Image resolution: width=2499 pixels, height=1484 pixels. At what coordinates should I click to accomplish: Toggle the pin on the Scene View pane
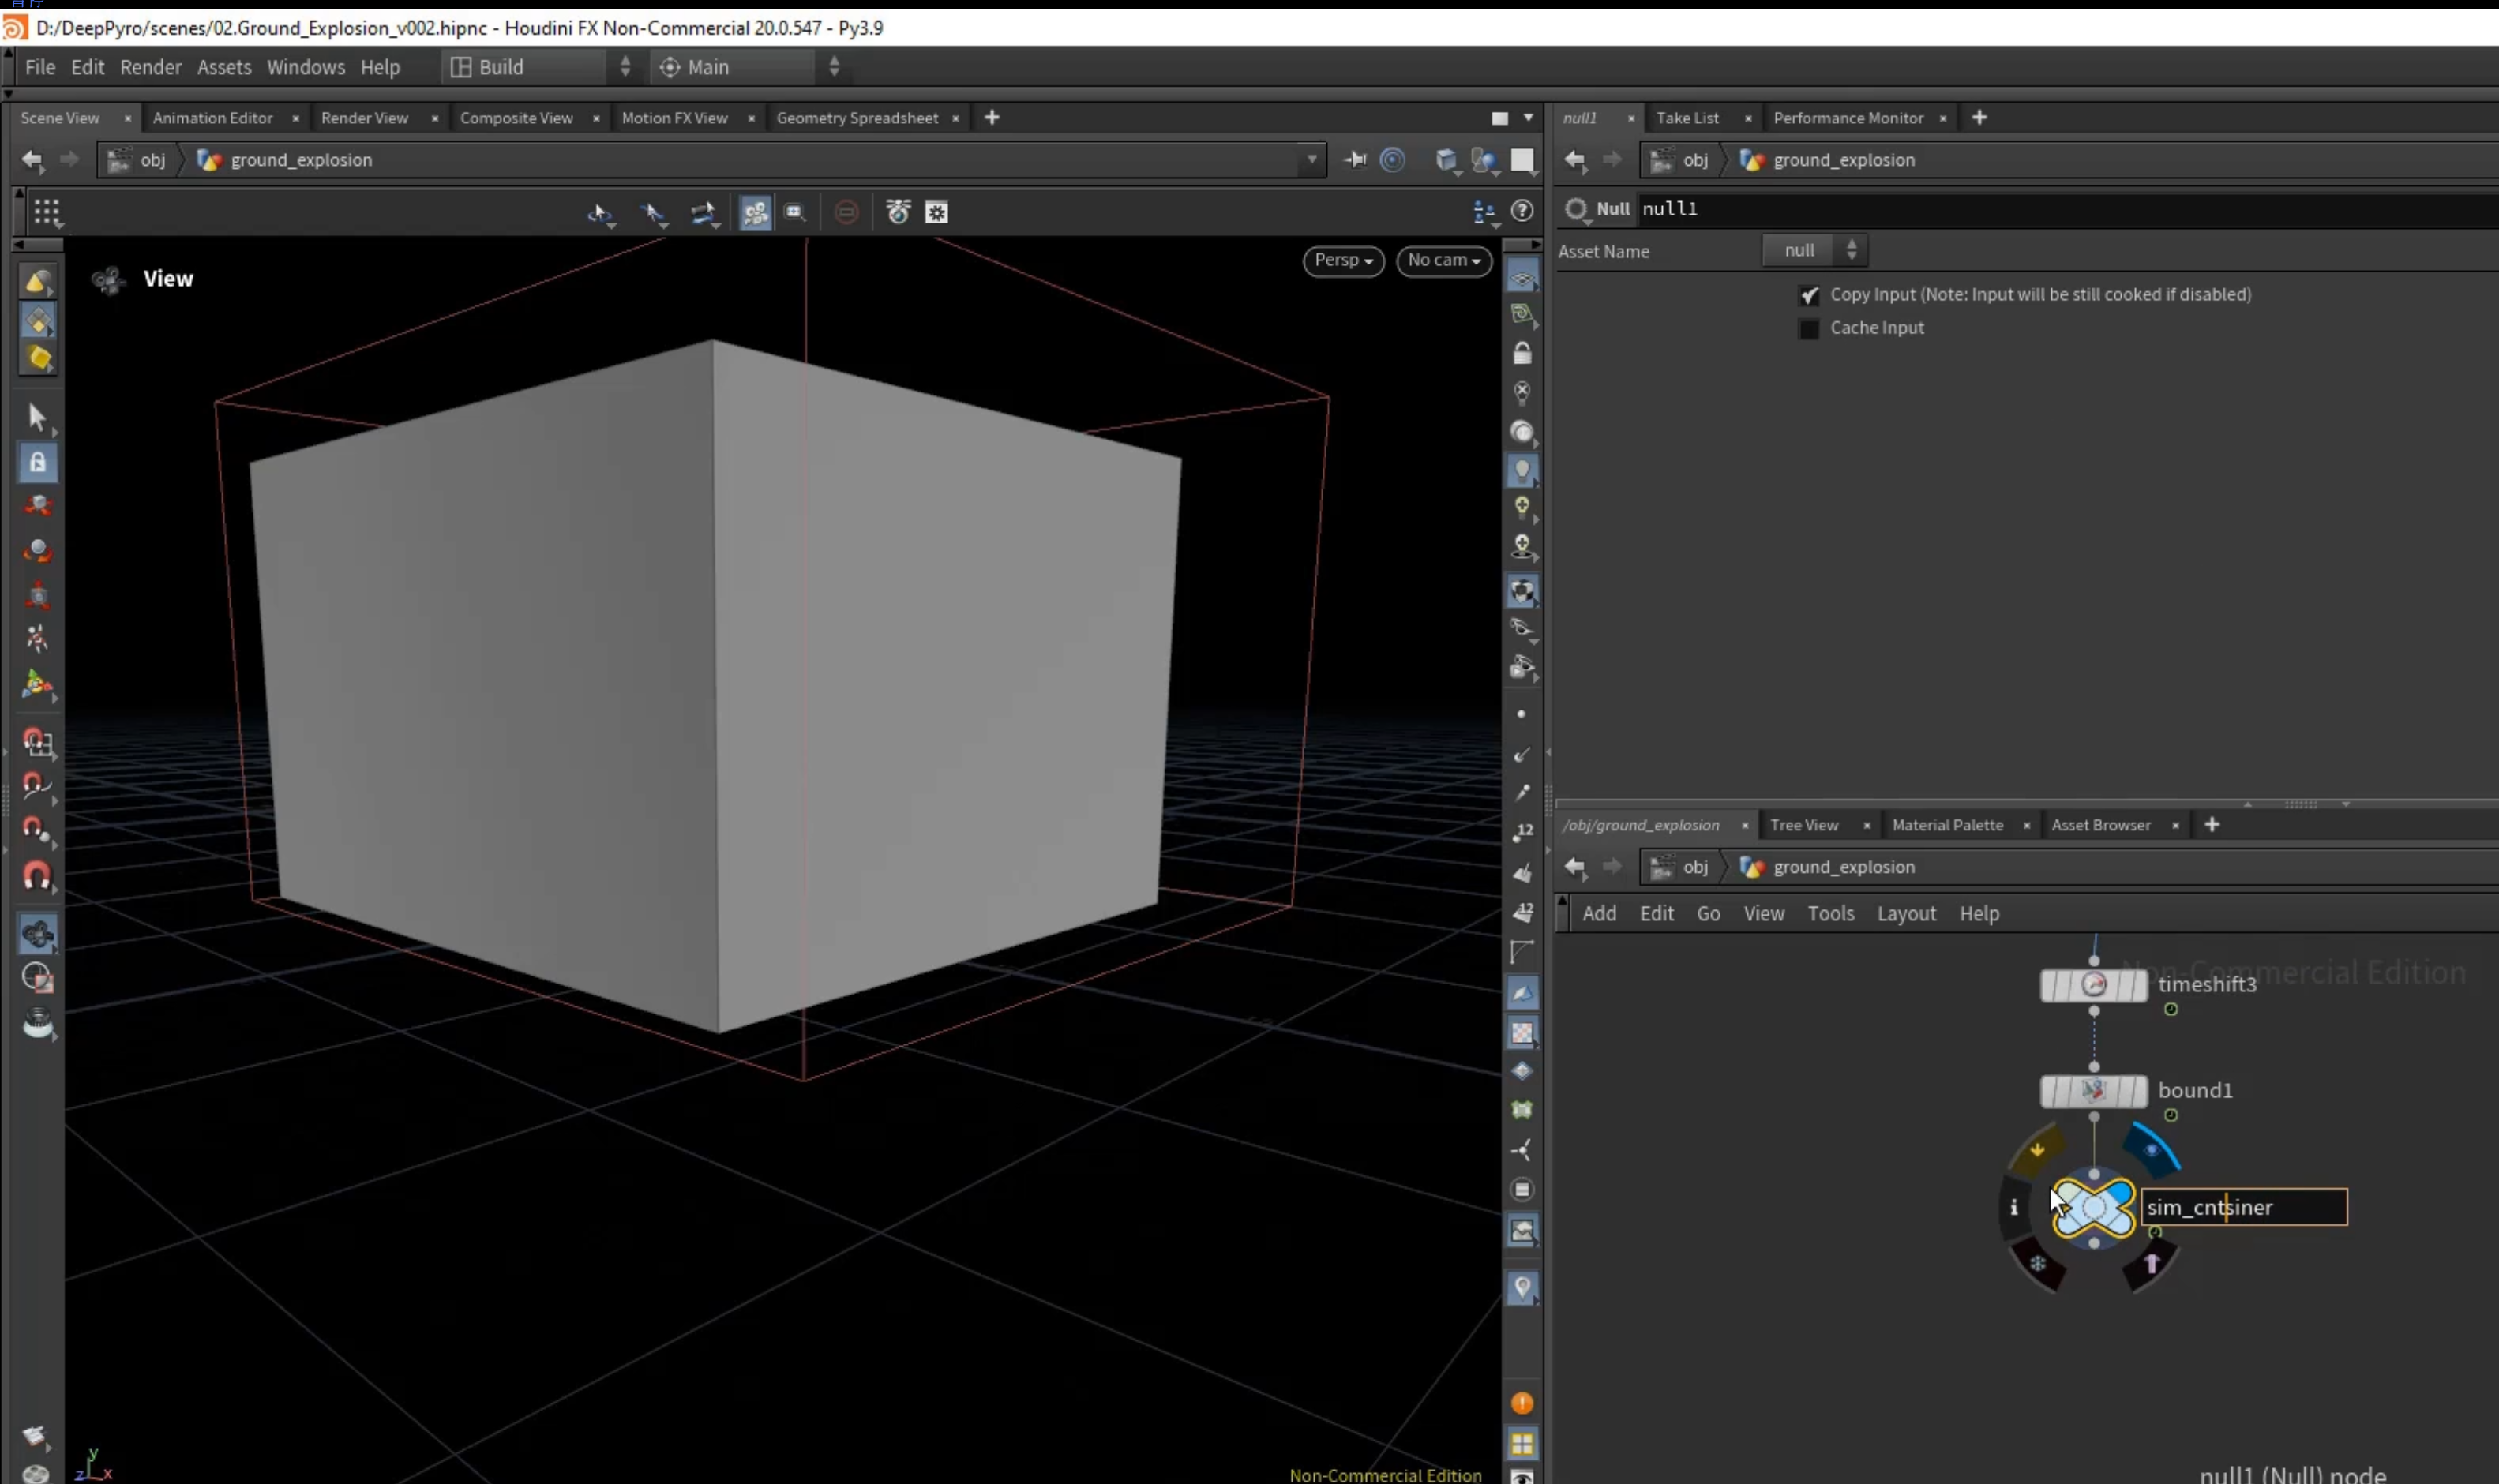1355,160
